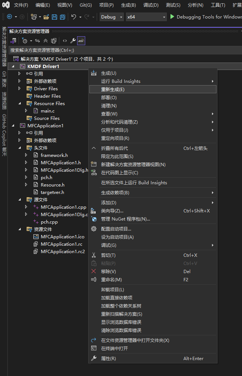This screenshot has height=376, width=242.
Task: Expand the main.c file node
Action: (26, 111)
